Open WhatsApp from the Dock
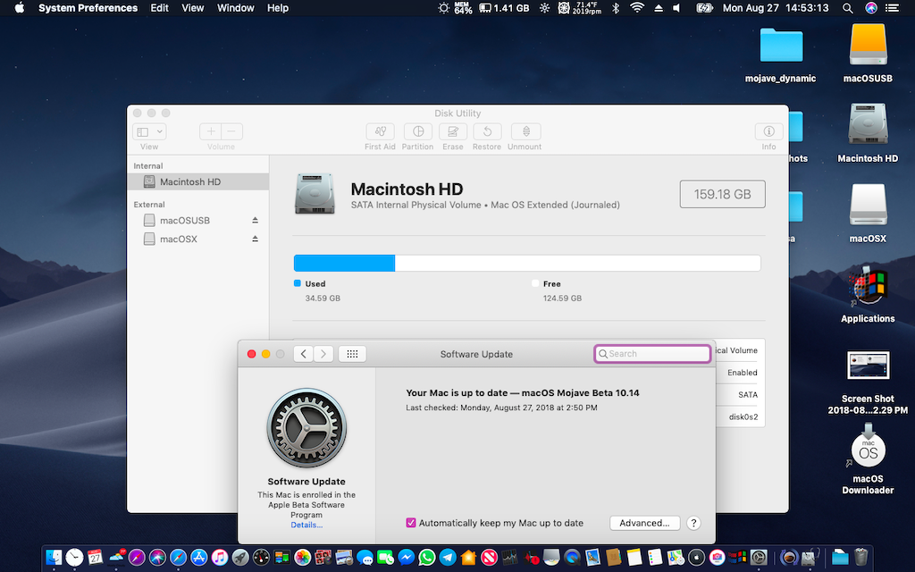The image size is (915, 572). tap(426, 558)
